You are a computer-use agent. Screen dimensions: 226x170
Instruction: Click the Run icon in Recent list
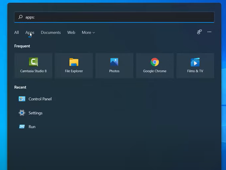22,127
